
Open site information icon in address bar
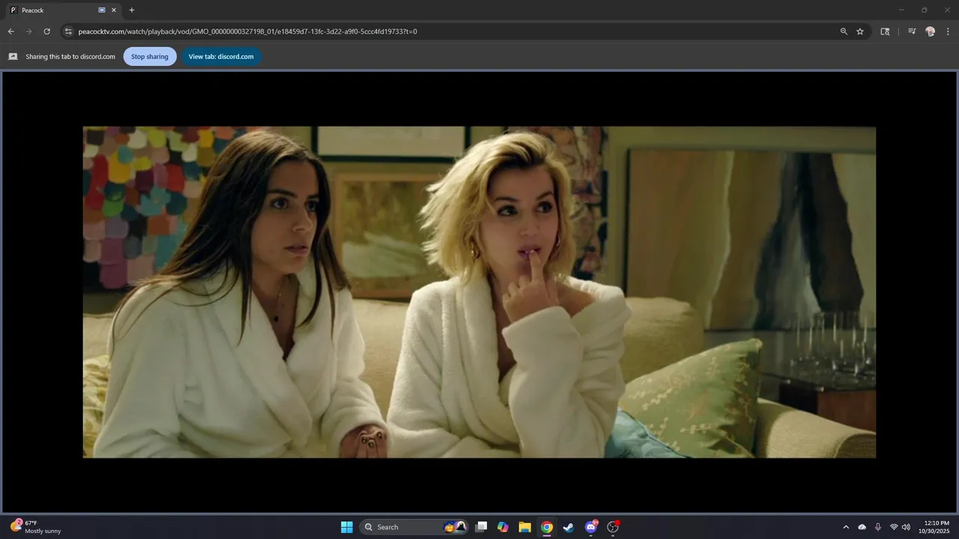pyautogui.click(x=67, y=31)
